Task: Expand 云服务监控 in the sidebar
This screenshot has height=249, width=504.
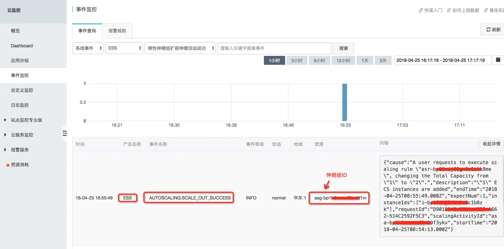Action: (x=22, y=135)
